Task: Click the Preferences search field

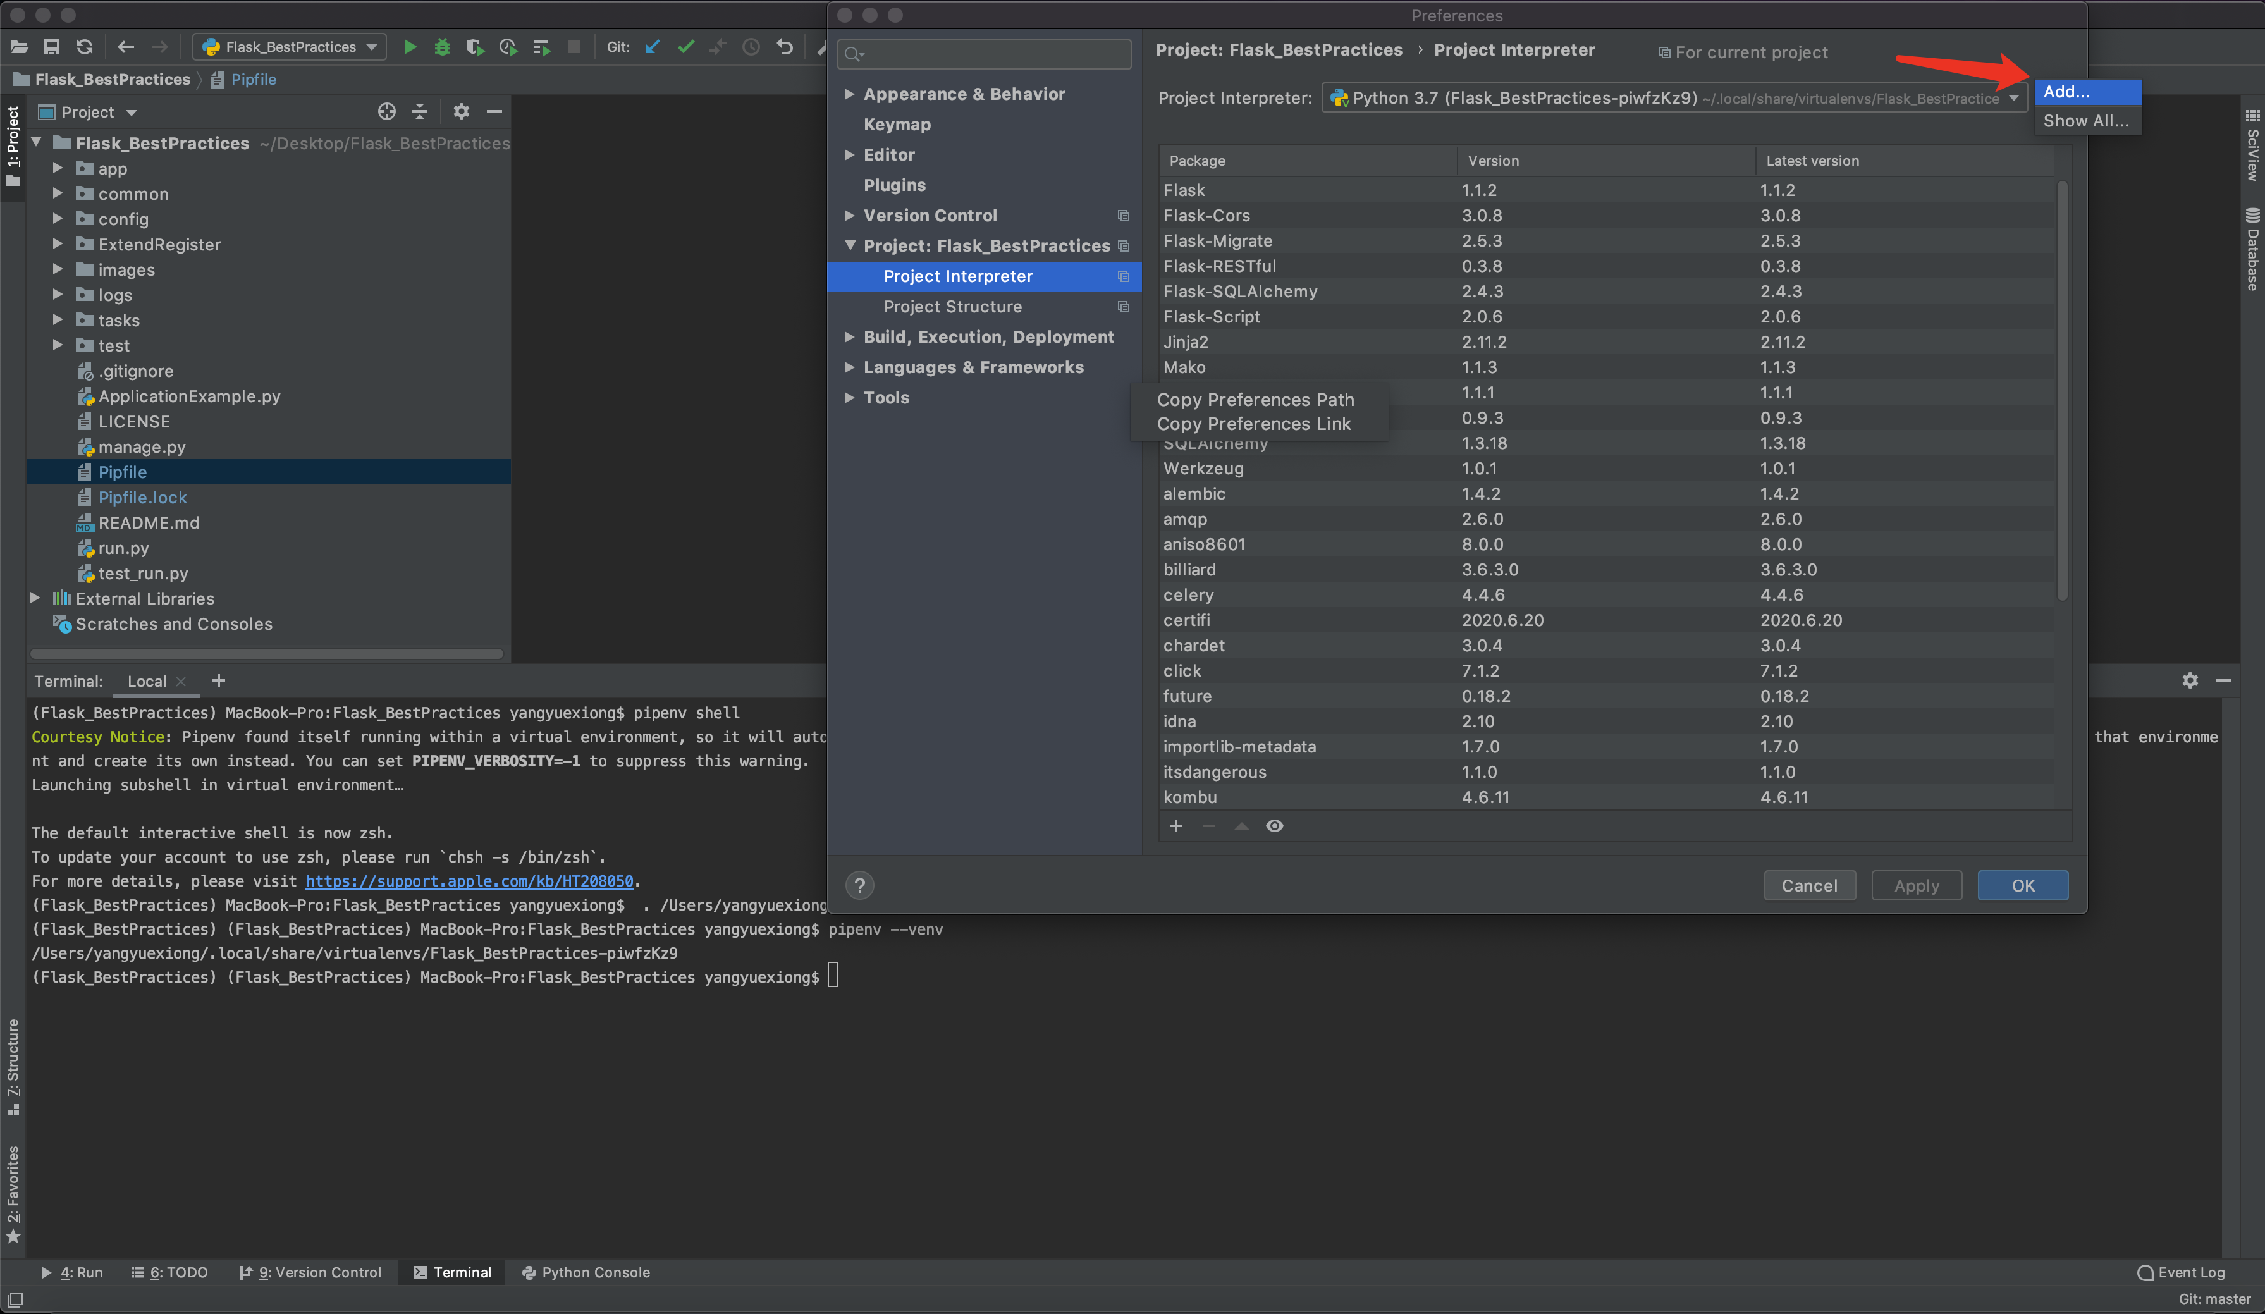Action: [x=993, y=54]
